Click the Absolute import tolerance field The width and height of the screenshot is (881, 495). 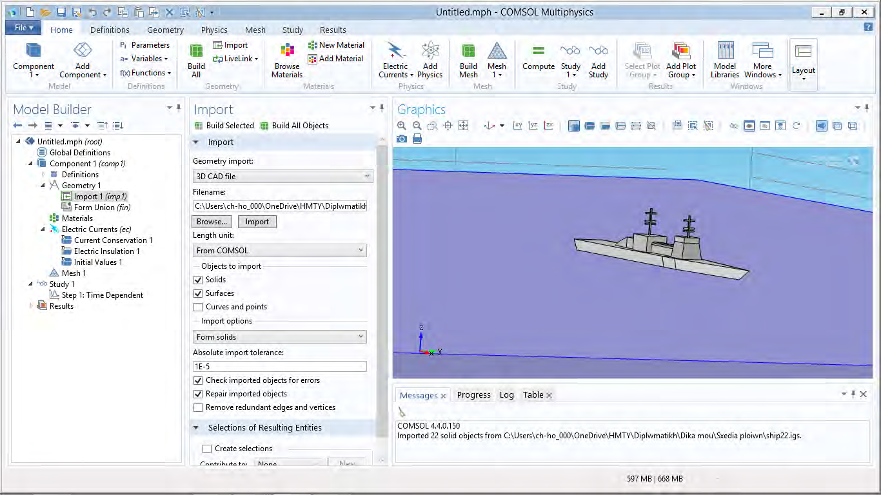tap(280, 366)
